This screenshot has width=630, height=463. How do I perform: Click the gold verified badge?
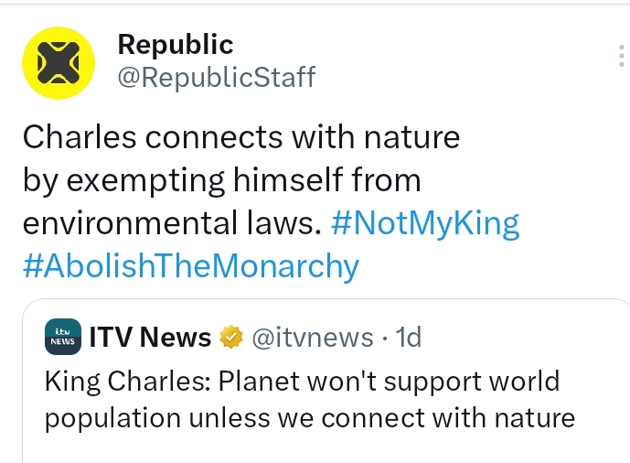[x=230, y=338]
